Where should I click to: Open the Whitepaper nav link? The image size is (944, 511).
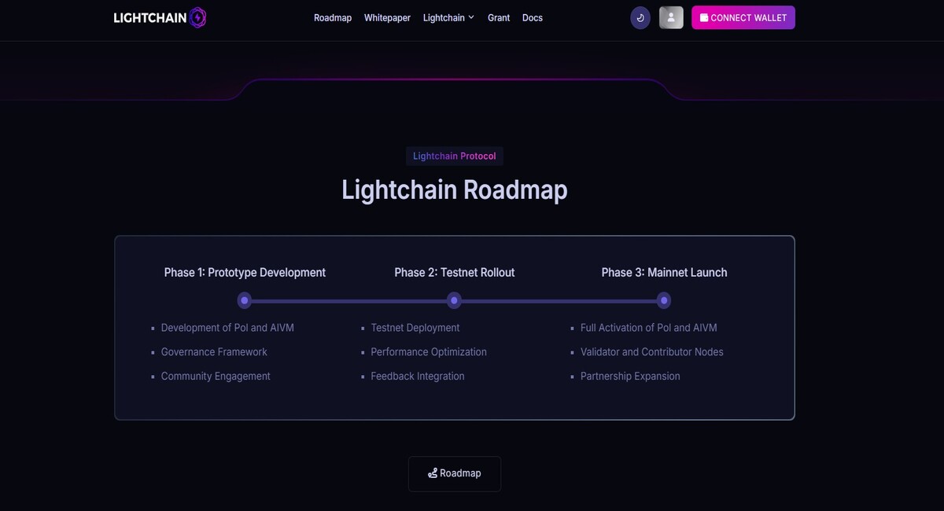(x=387, y=18)
